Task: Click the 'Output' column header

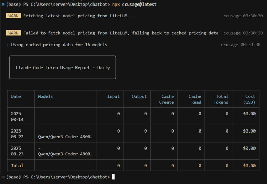Action: click(x=139, y=96)
